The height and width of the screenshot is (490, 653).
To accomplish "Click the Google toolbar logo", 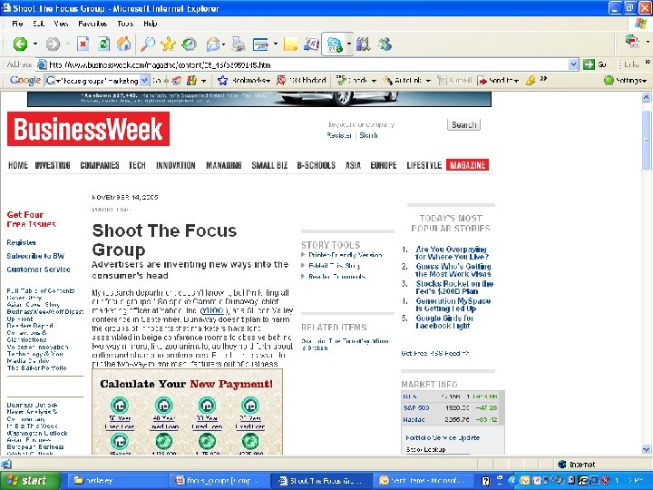I will click(x=25, y=80).
